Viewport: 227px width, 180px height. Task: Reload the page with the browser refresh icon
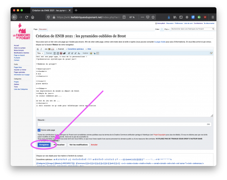pos(27,17)
